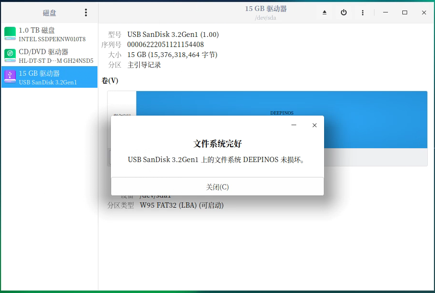Minimize the Disks main window
This screenshot has height=293, width=435.
point(386,12)
